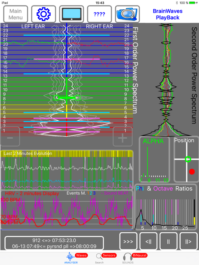
Task: Tap the LEFT EAR label
Action: tap(33, 26)
